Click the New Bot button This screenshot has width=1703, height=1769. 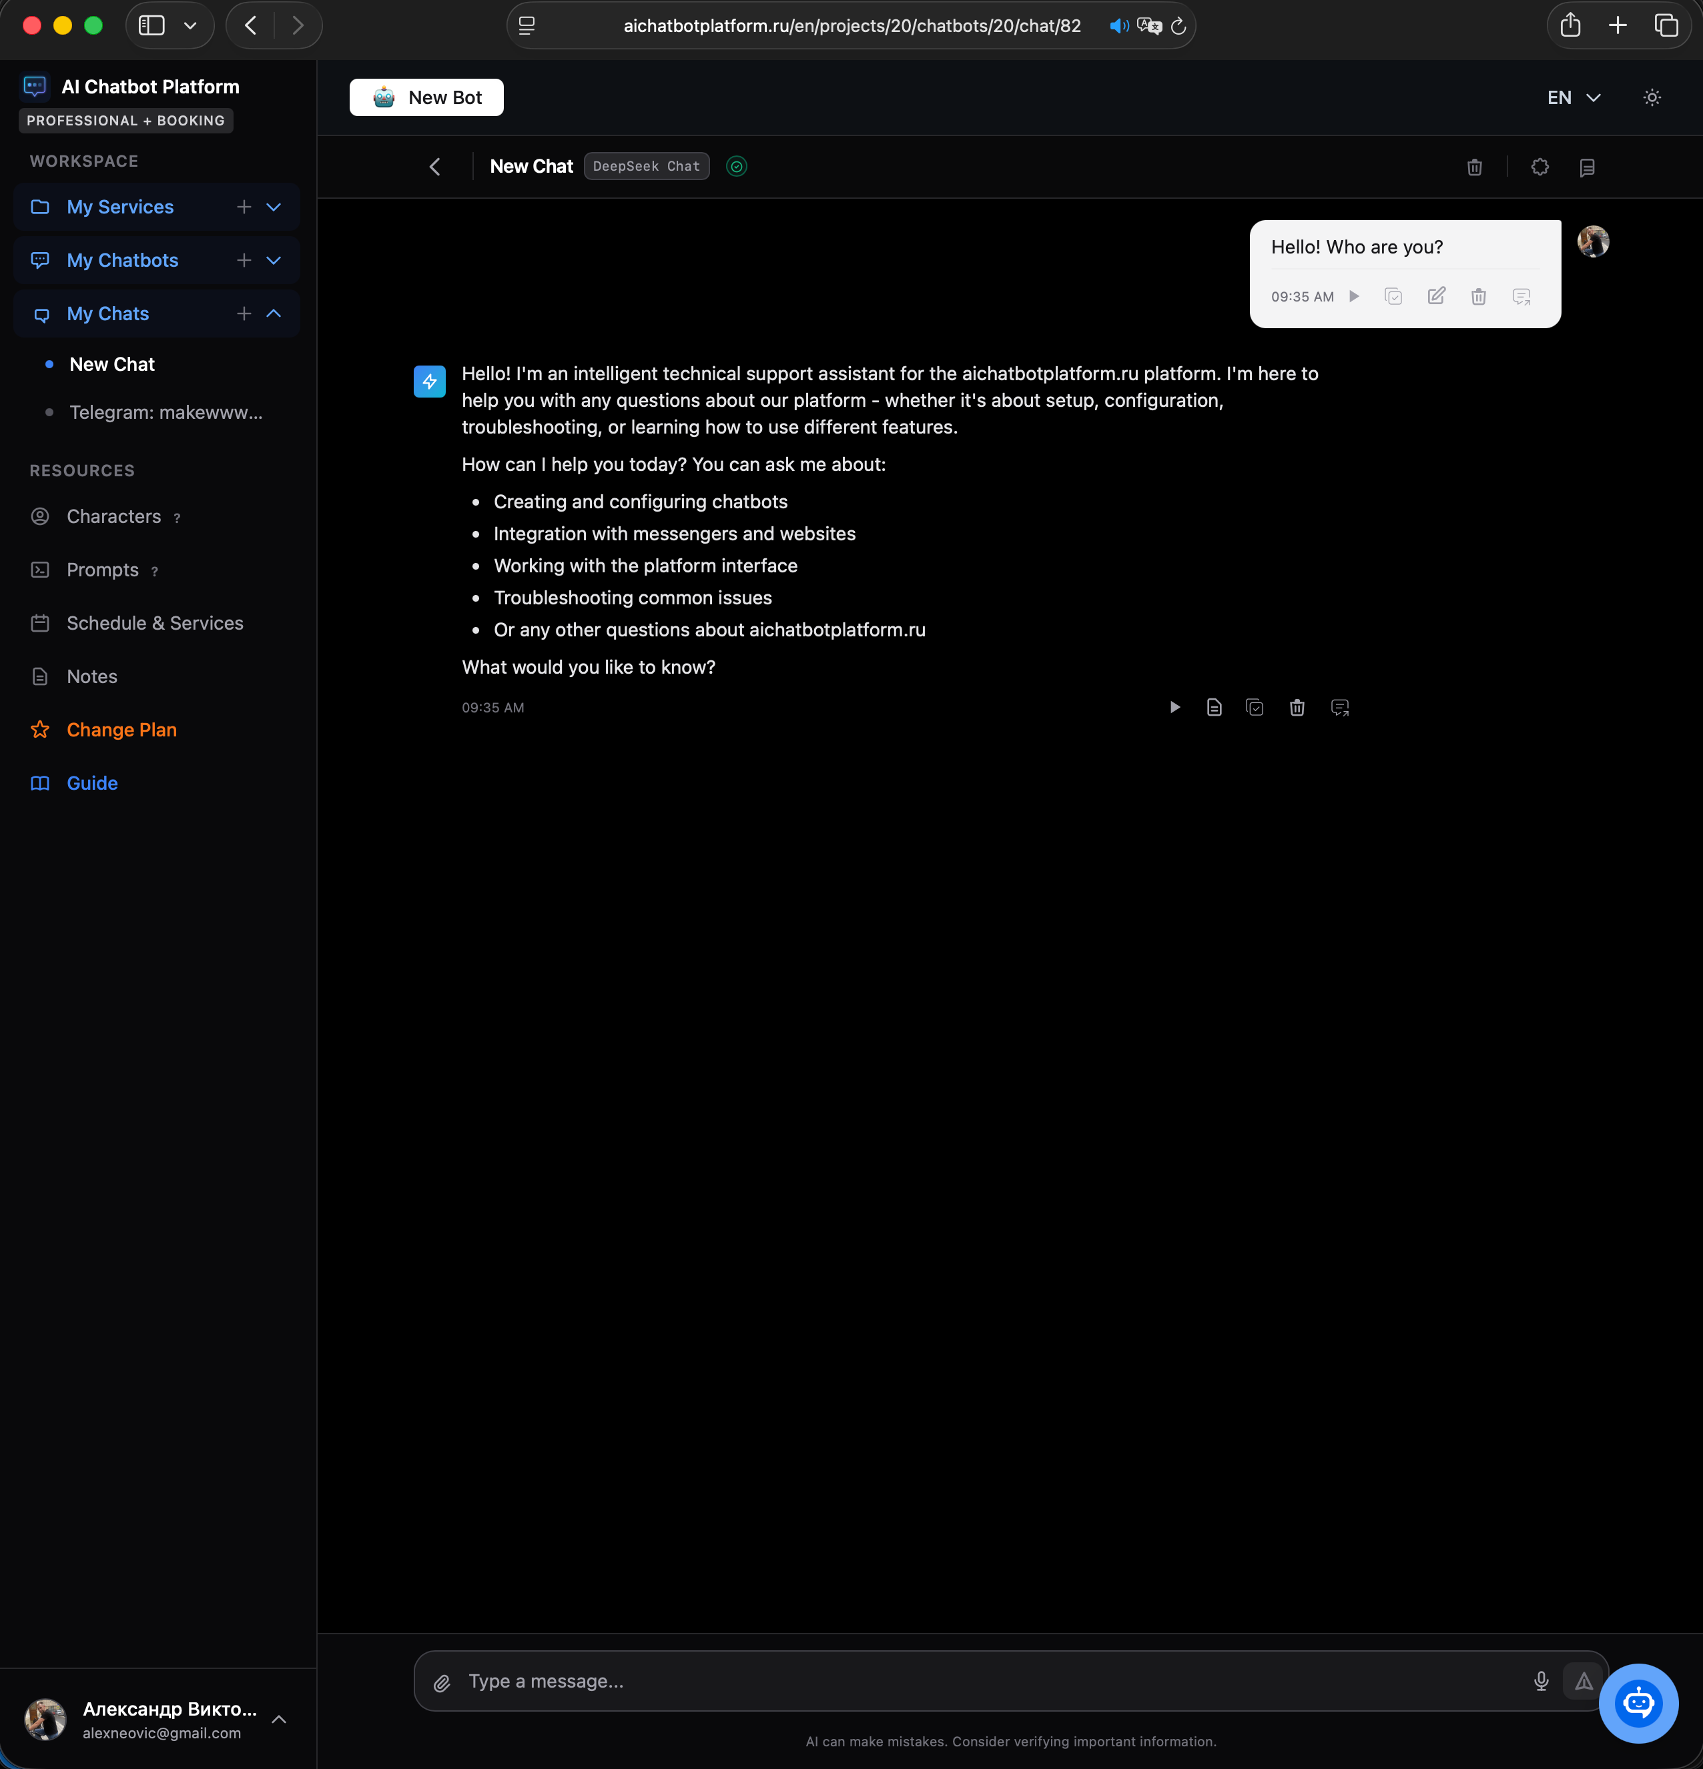[426, 97]
